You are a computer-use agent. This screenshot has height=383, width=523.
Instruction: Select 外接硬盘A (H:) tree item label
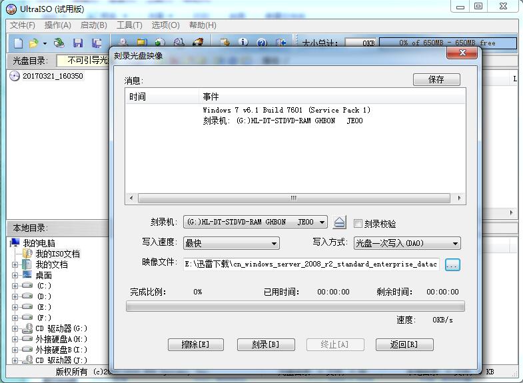click(61, 339)
